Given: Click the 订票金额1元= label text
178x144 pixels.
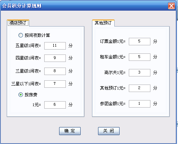Looking at the screenshot, I should (113, 41).
